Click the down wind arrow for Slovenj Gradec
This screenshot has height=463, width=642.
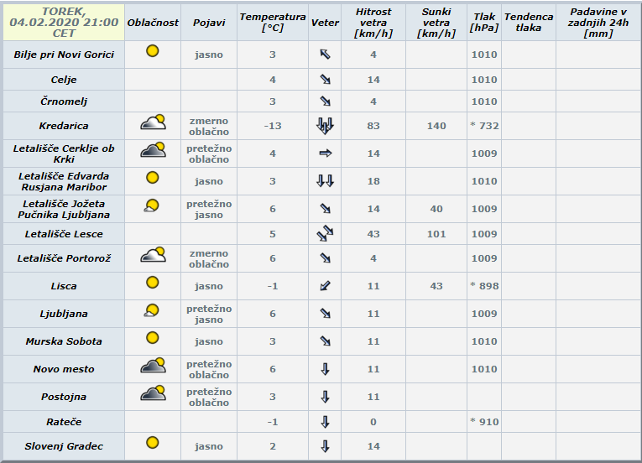(x=325, y=446)
